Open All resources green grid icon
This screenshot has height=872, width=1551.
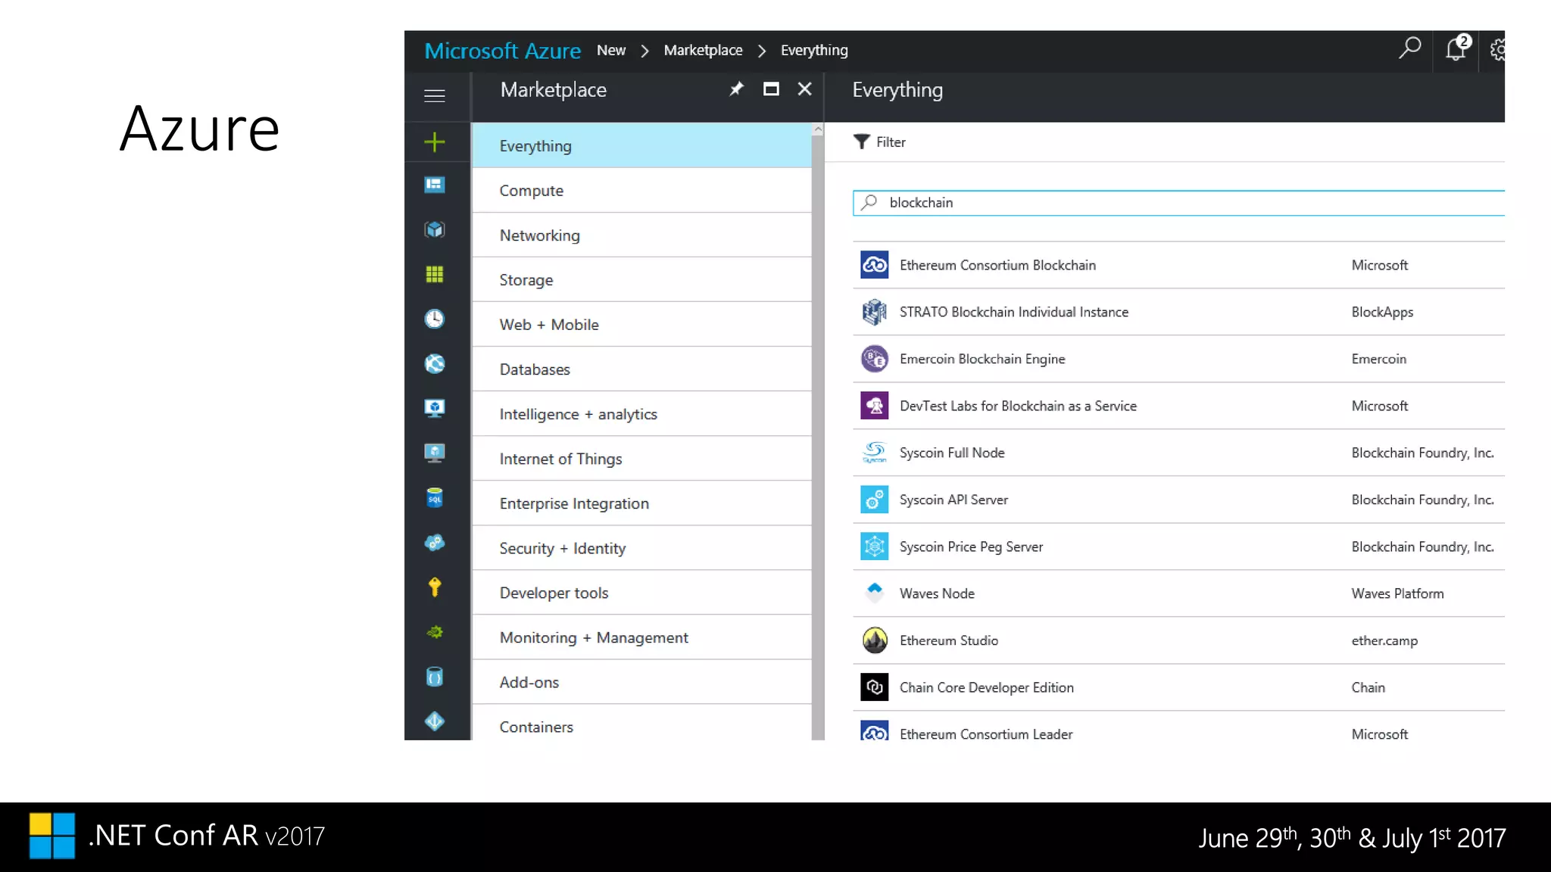pyautogui.click(x=434, y=274)
